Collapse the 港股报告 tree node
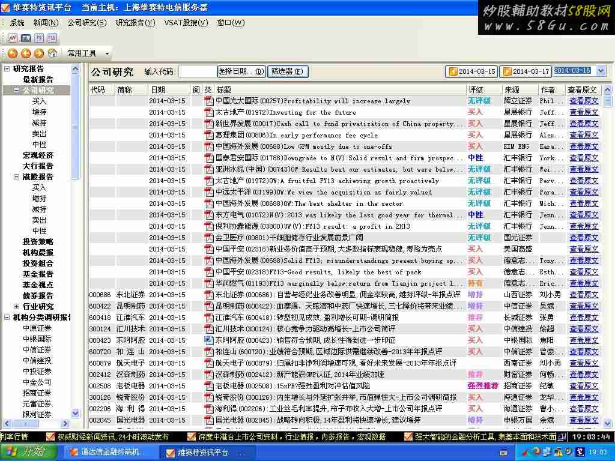 [16, 177]
